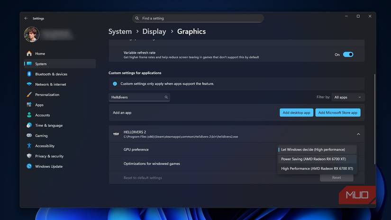The image size is (391, 220).
Task: Open Windows Update page
Action: click(x=60, y=166)
